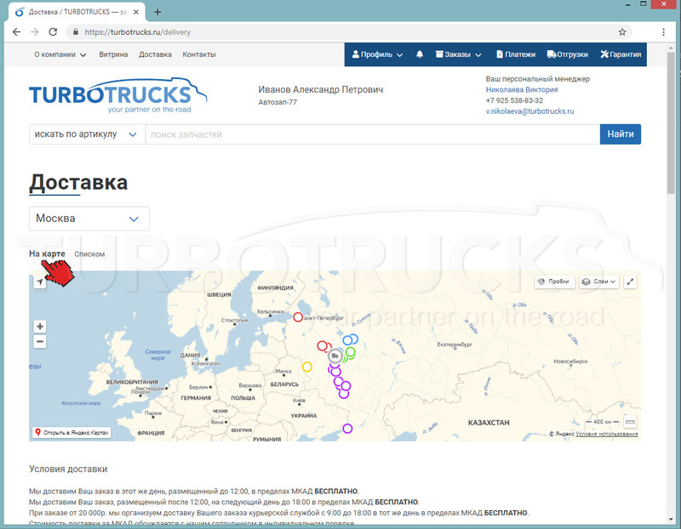The width and height of the screenshot is (681, 529).
Task: Zoom out the map with minus
Action: 40,342
